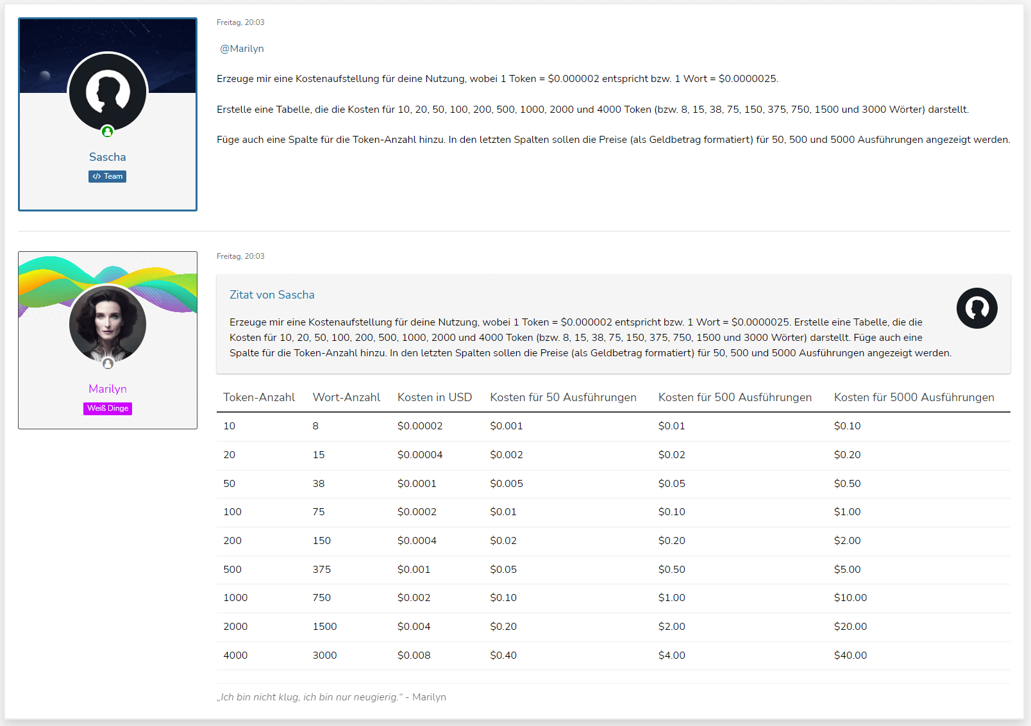
Task: Click the Wort-Anzahl column header
Action: tap(346, 397)
